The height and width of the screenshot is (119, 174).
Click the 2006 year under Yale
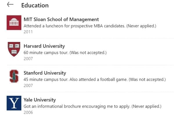click(28, 113)
